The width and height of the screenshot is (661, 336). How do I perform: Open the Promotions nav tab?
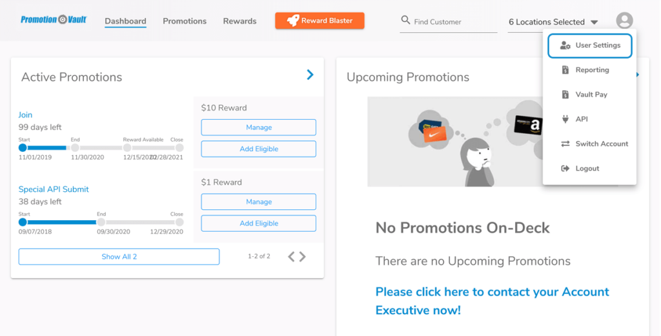point(185,21)
